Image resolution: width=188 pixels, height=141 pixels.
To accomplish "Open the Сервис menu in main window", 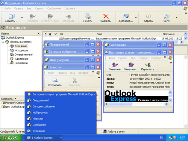I will (x=39, y=9).
